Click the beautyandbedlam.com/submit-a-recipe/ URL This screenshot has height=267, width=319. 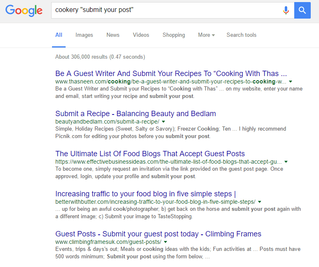click(107, 122)
